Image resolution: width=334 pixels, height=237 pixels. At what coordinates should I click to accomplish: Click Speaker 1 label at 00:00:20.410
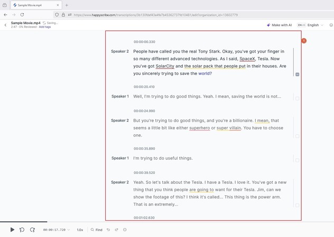[120, 96]
